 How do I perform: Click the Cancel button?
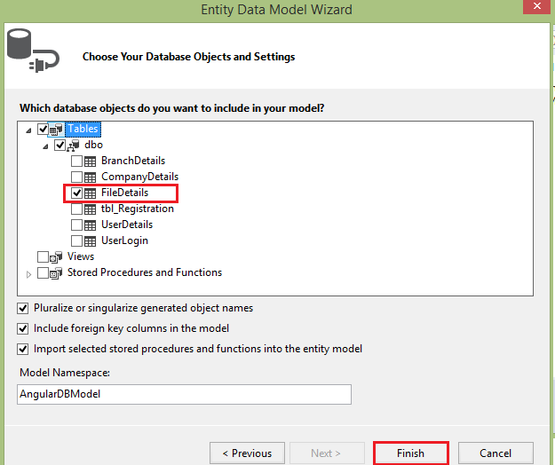click(x=496, y=453)
